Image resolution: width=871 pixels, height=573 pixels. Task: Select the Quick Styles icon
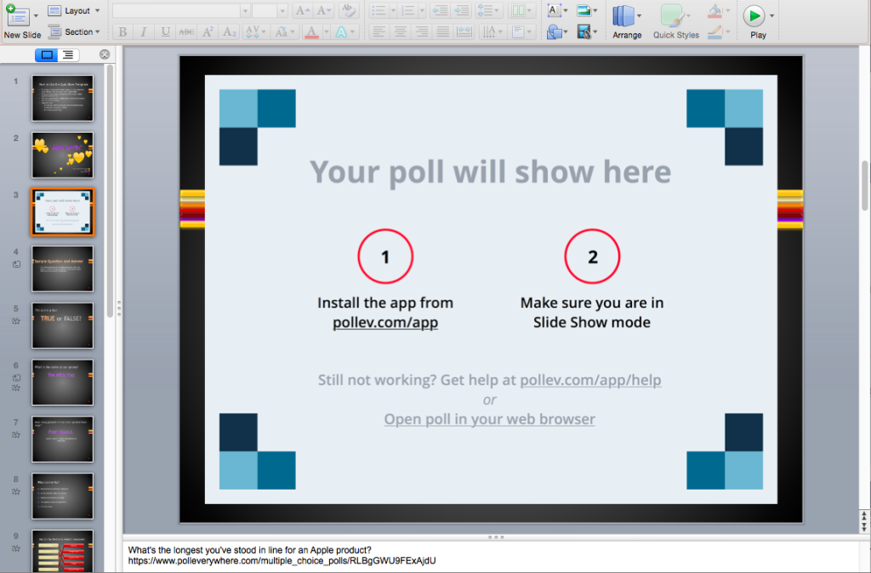[675, 21]
